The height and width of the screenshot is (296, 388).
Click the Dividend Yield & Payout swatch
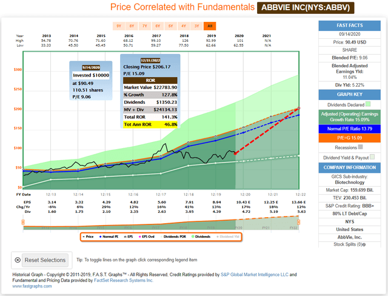[373, 156]
